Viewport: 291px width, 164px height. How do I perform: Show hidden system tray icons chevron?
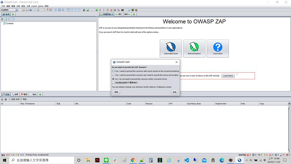[247, 160]
